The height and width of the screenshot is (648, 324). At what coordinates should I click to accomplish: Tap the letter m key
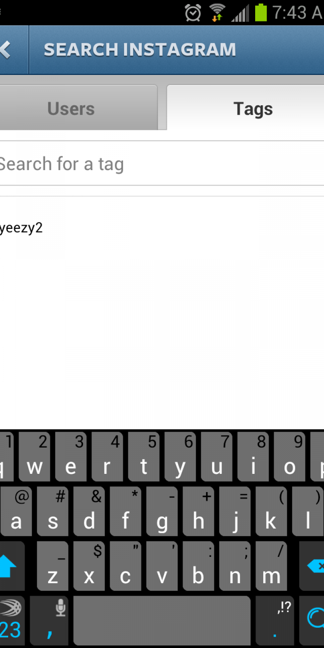(271, 566)
